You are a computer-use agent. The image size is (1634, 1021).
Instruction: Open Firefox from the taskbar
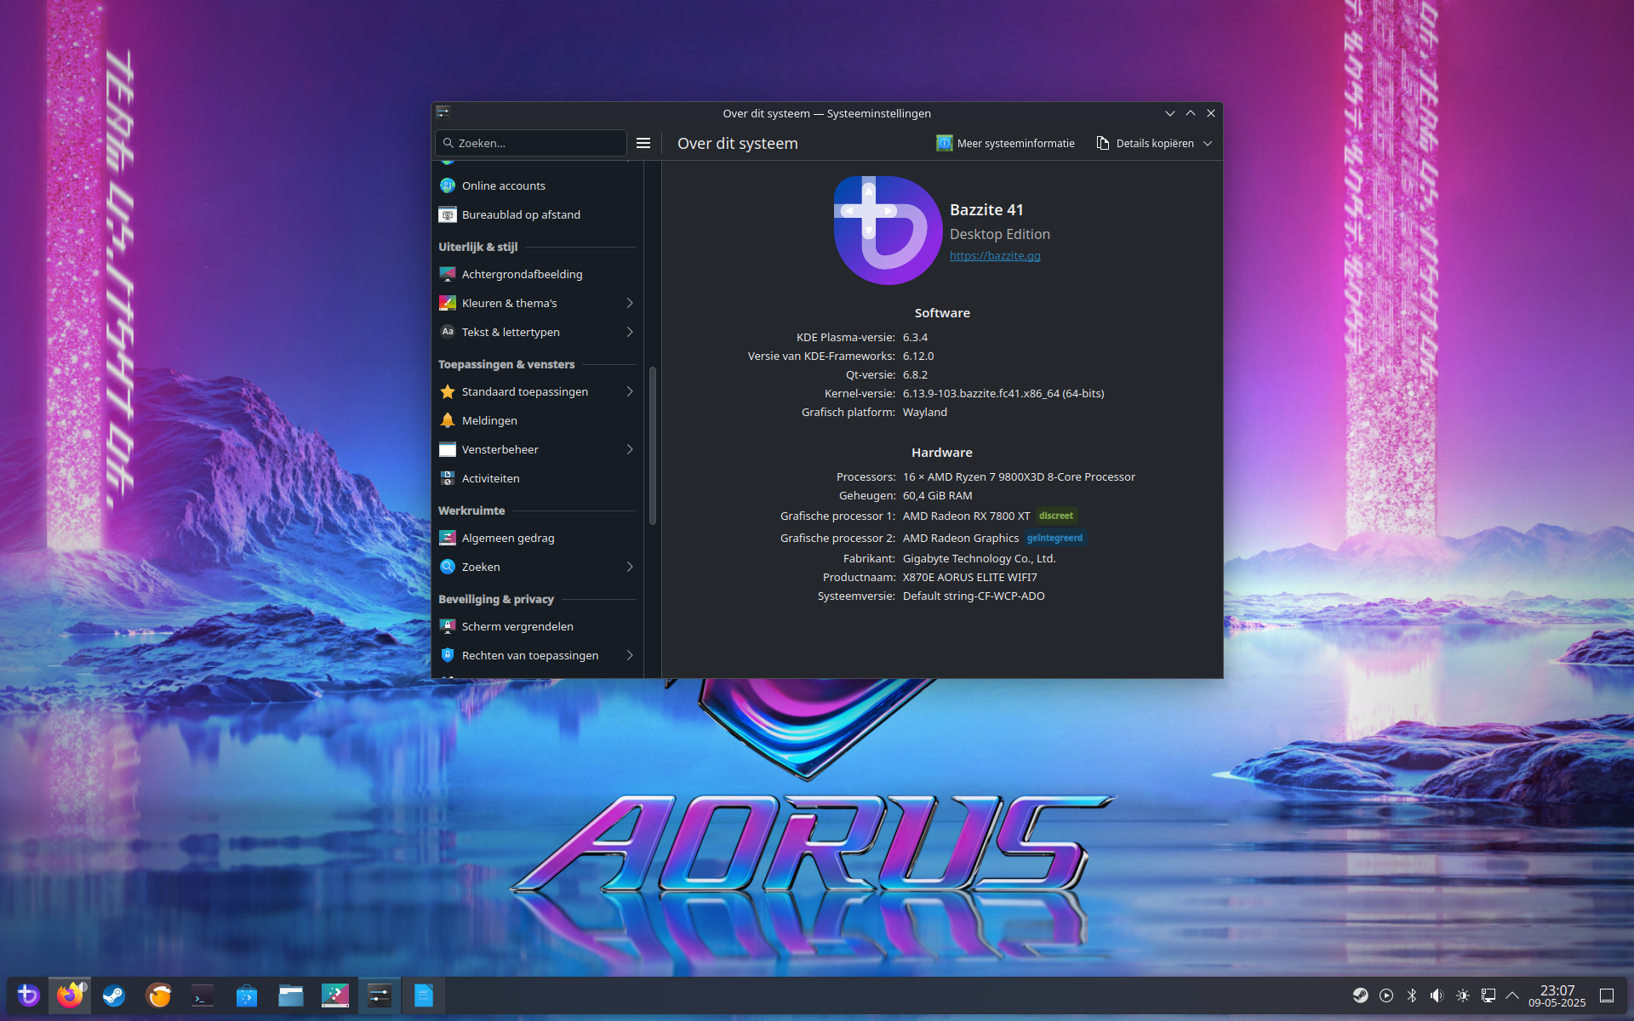[x=71, y=995]
